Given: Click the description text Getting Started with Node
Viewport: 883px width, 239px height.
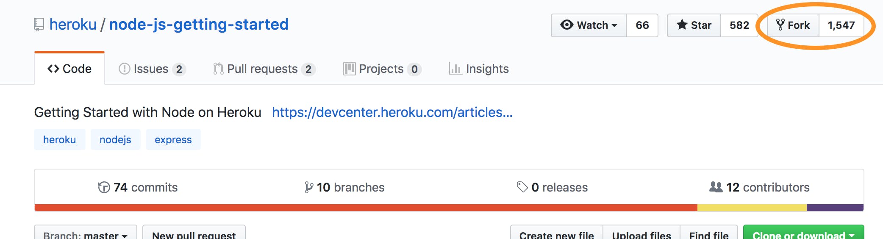Looking at the screenshot, I should (148, 112).
